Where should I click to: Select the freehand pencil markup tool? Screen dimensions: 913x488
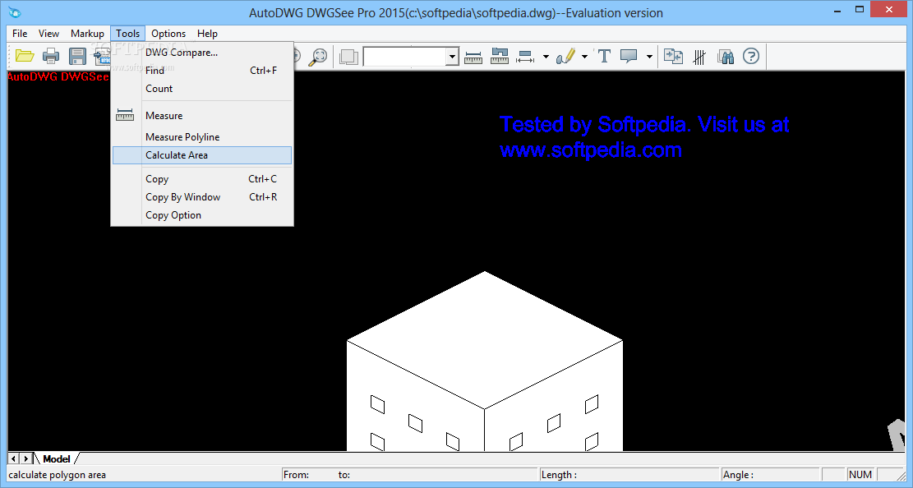click(565, 56)
